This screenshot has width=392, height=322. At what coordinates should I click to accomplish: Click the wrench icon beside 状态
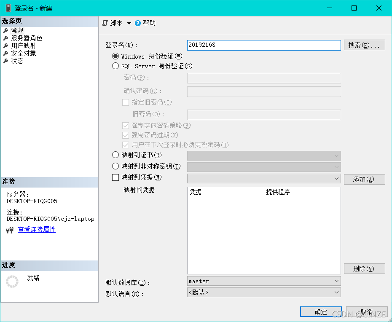coord(6,61)
